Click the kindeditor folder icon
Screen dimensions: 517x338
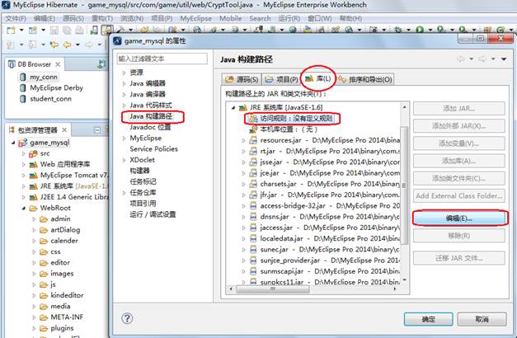tap(44, 295)
